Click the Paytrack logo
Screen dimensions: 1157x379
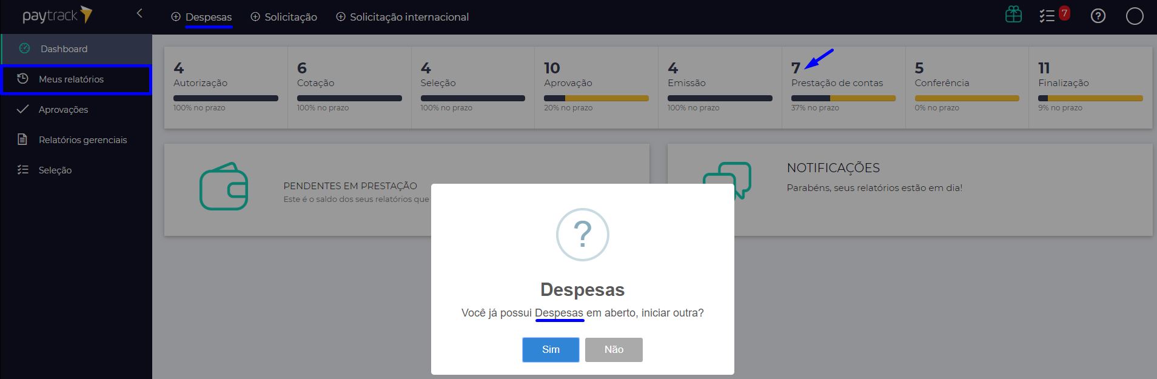(x=57, y=15)
